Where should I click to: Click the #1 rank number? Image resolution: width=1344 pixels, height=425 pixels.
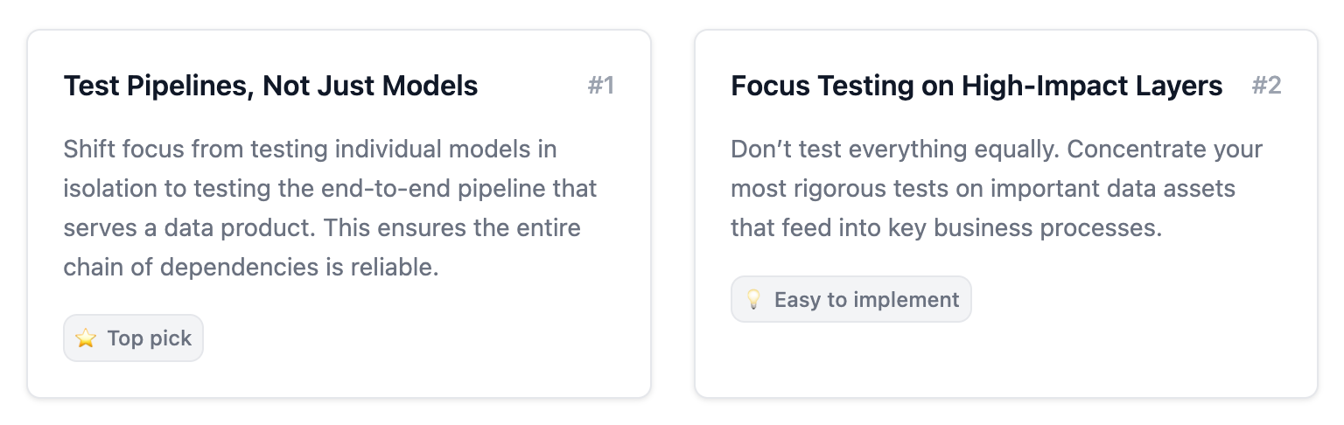[600, 86]
